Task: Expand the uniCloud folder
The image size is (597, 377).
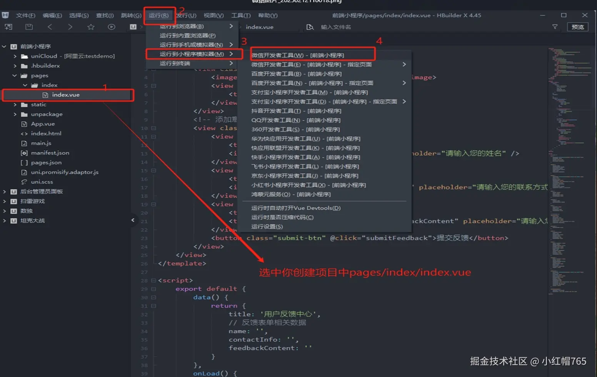Action: pyautogui.click(x=15, y=56)
